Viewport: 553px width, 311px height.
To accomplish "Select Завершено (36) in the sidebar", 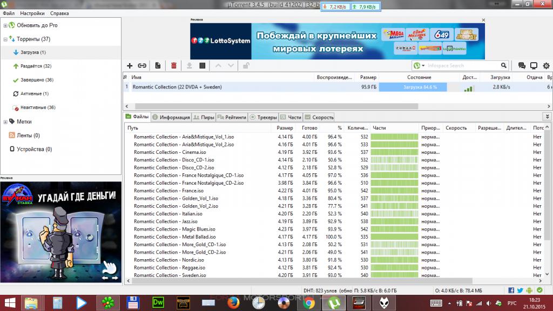I will (x=37, y=80).
